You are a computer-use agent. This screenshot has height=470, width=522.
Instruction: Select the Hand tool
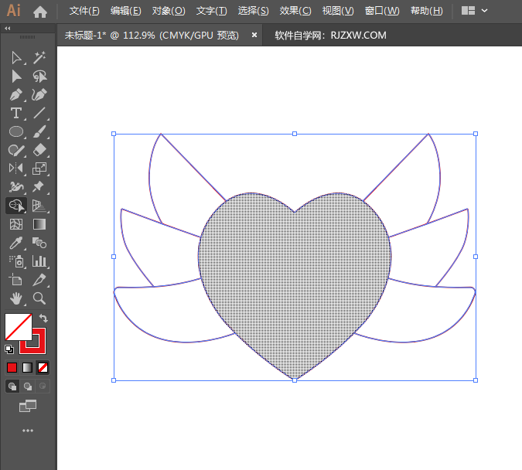coord(16,298)
